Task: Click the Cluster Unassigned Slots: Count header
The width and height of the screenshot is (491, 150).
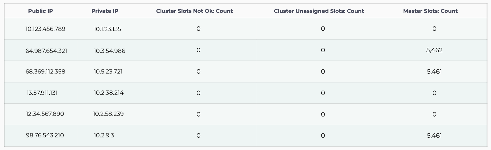Action: point(319,11)
